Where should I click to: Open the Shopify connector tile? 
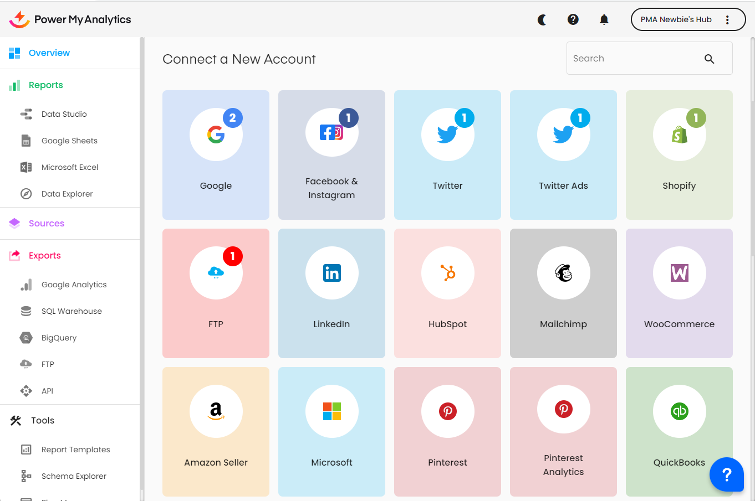679,155
